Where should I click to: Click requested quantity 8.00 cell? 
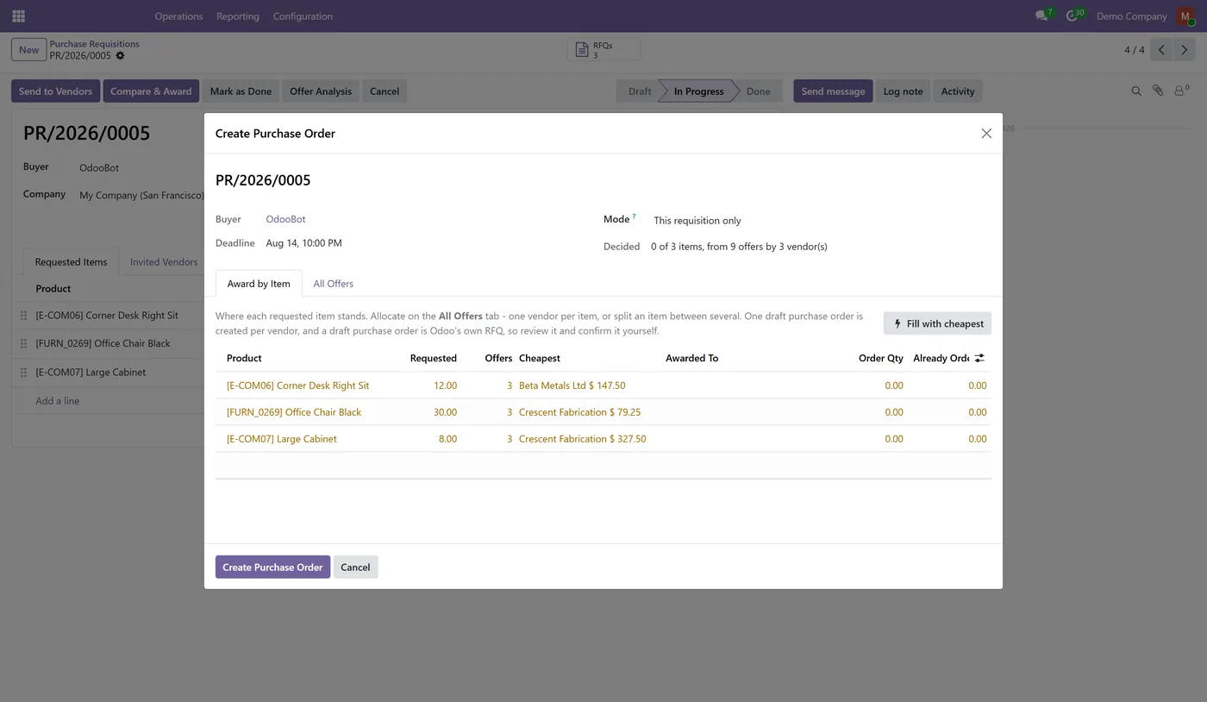point(447,439)
